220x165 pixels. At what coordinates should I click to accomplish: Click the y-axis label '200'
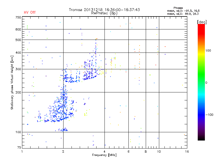click(18, 92)
